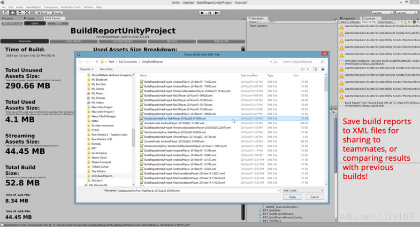Switch to Unused Assets tab in Build Report
Viewport: 420px width, 227px height.
click(123, 41)
